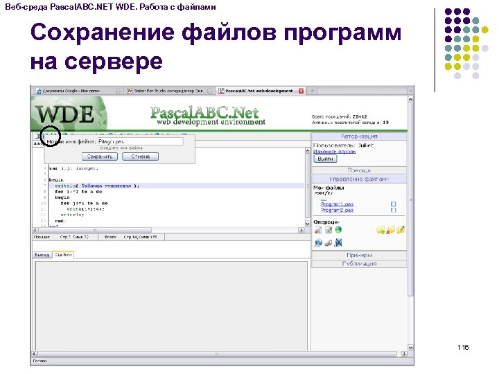Screen dimensions: 499x374
Task: Click the 'Всего посещений: 20412' text
Action: click(x=339, y=117)
